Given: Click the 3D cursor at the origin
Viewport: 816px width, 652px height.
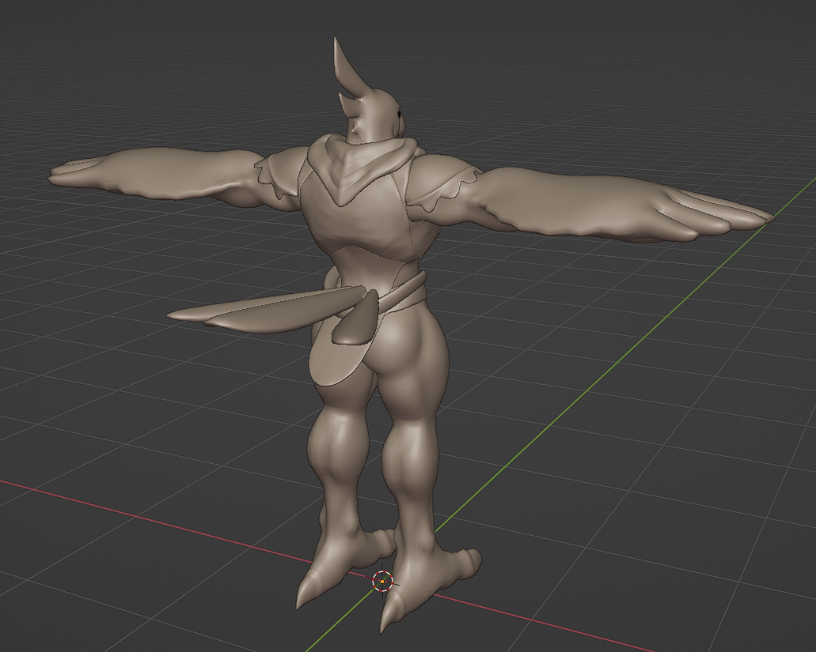Looking at the screenshot, I should pyautogui.click(x=382, y=582).
